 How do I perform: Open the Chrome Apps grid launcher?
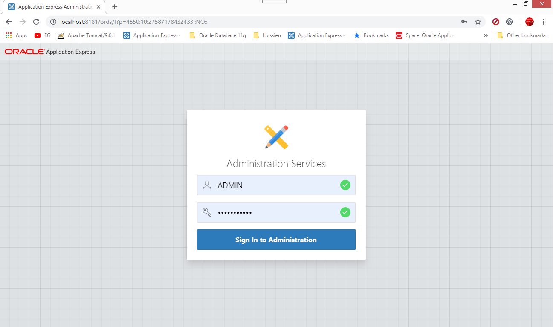[x=9, y=35]
